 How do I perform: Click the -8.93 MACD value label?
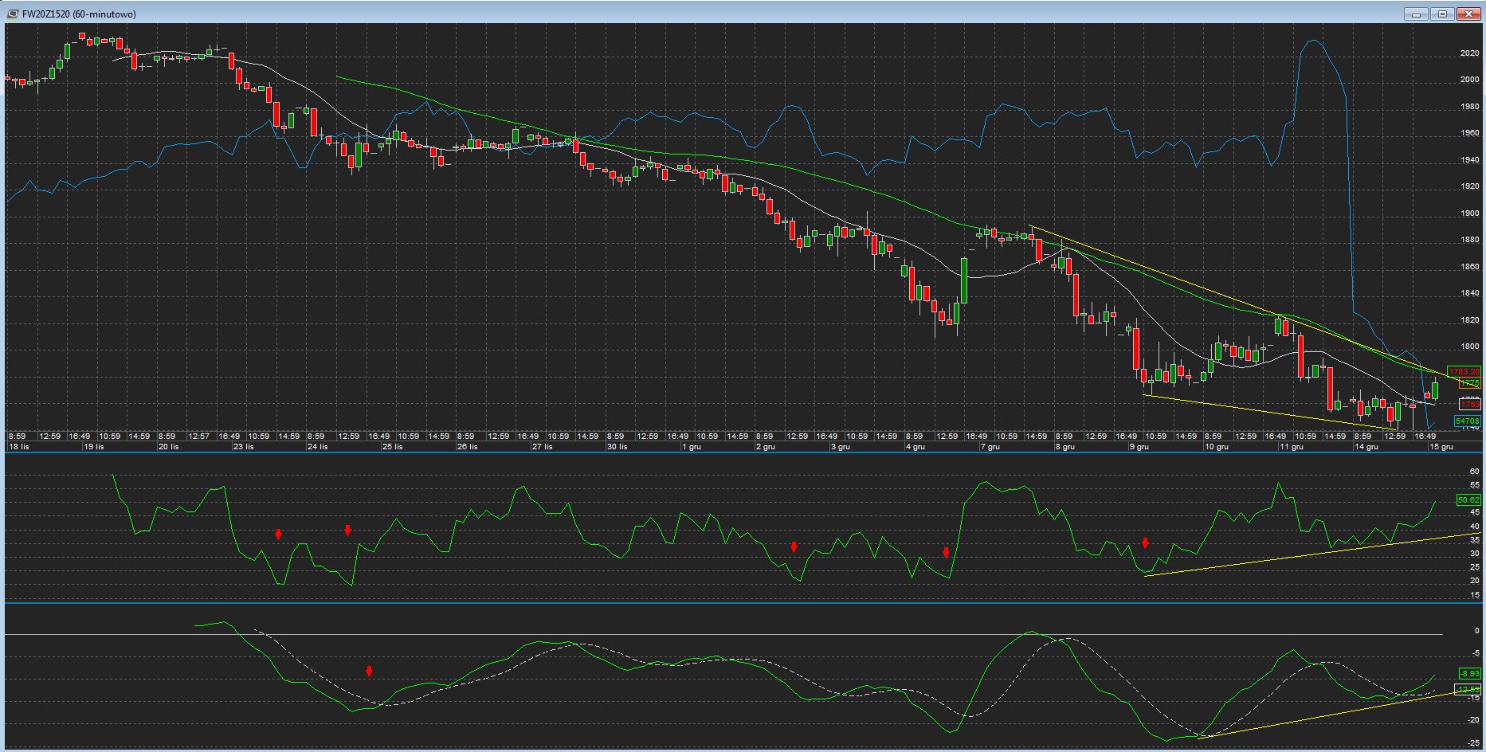[x=1468, y=673]
